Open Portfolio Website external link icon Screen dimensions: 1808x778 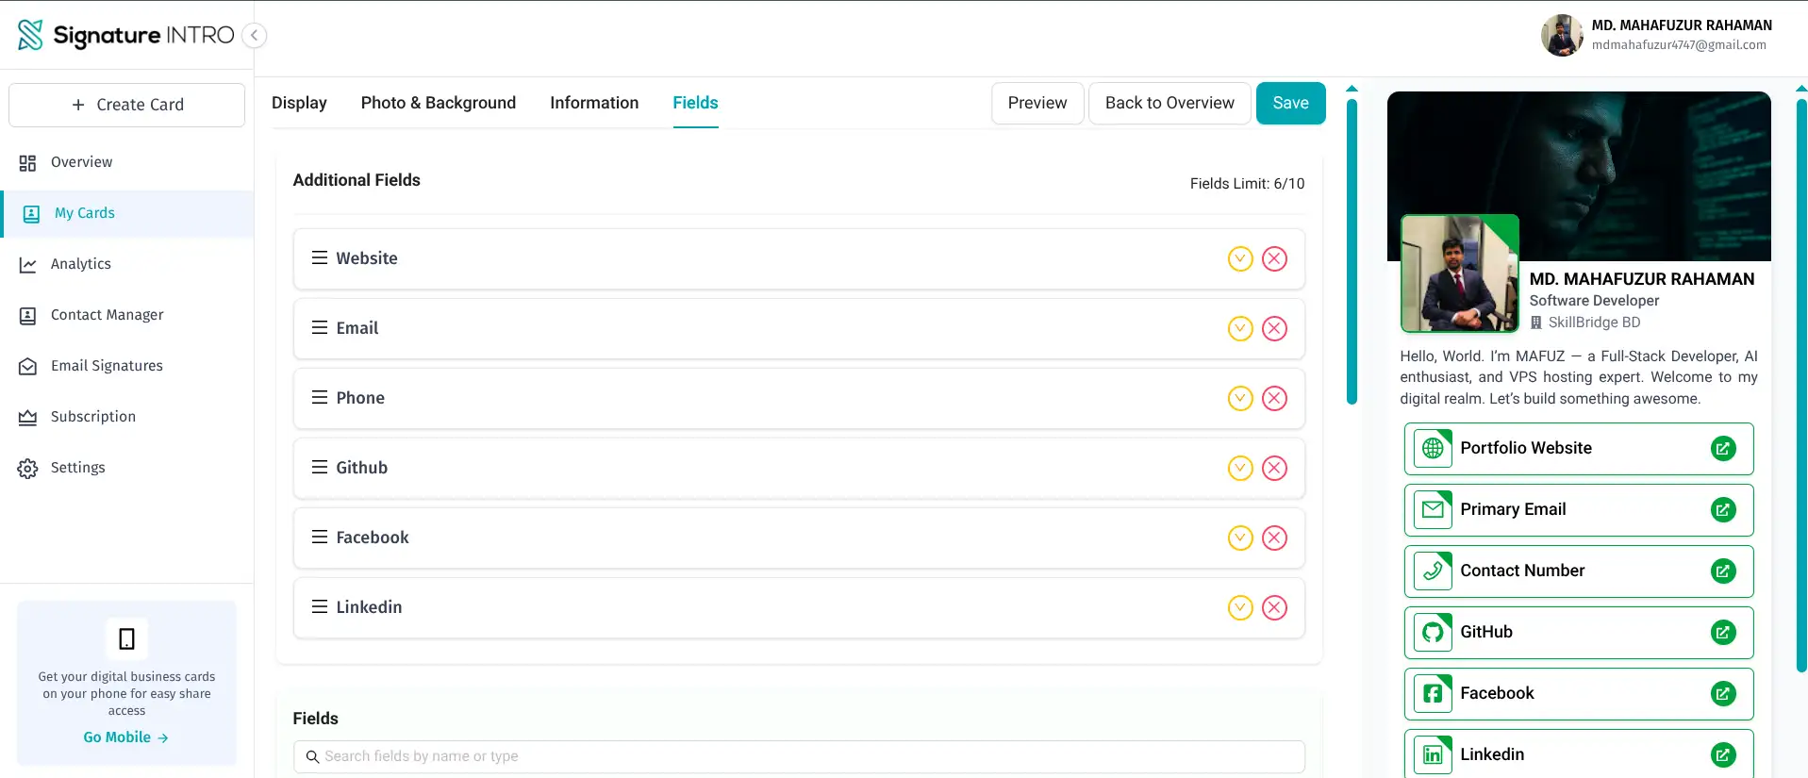pyautogui.click(x=1722, y=449)
